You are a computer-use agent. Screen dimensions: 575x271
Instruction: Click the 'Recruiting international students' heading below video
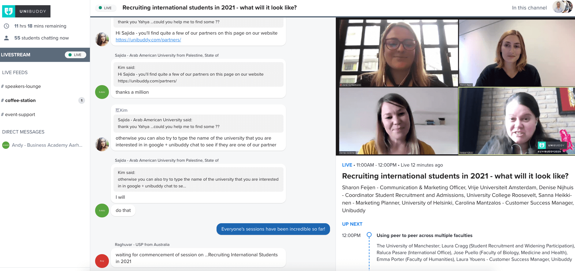[x=455, y=176]
